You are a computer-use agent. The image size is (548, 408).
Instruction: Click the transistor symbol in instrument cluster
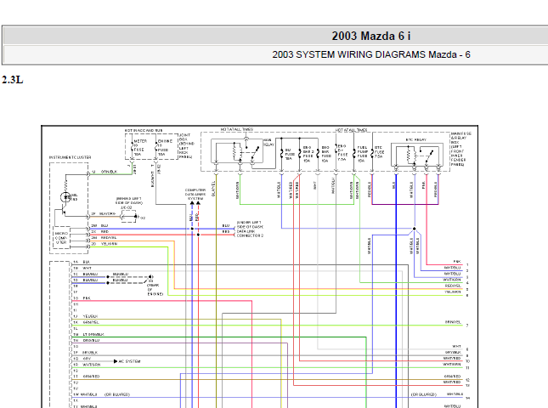[65, 210]
